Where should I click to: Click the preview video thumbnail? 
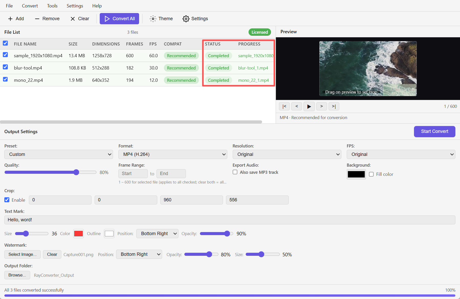(368, 68)
